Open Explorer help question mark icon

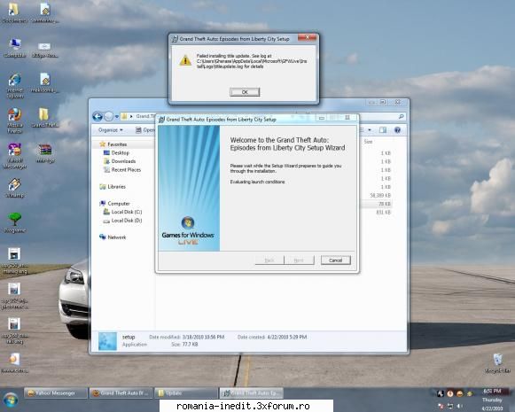pos(397,130)
